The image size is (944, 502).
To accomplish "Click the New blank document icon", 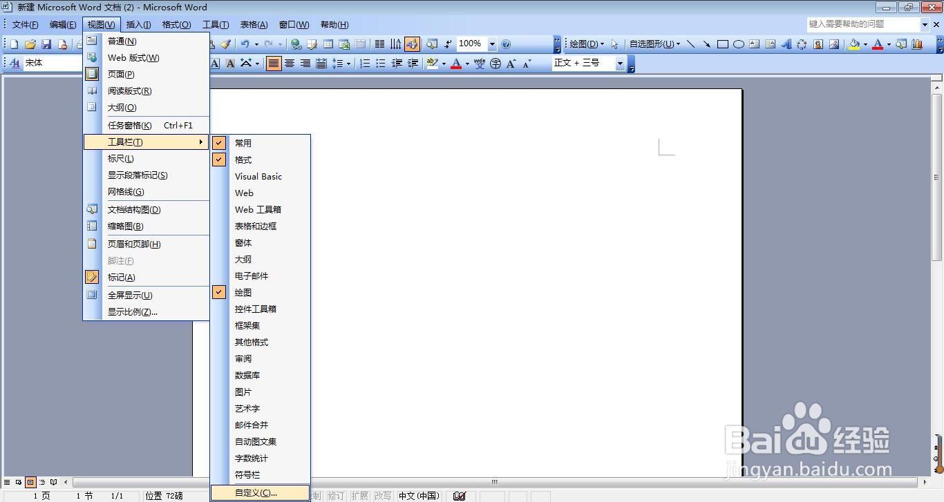I will [14, 44].
